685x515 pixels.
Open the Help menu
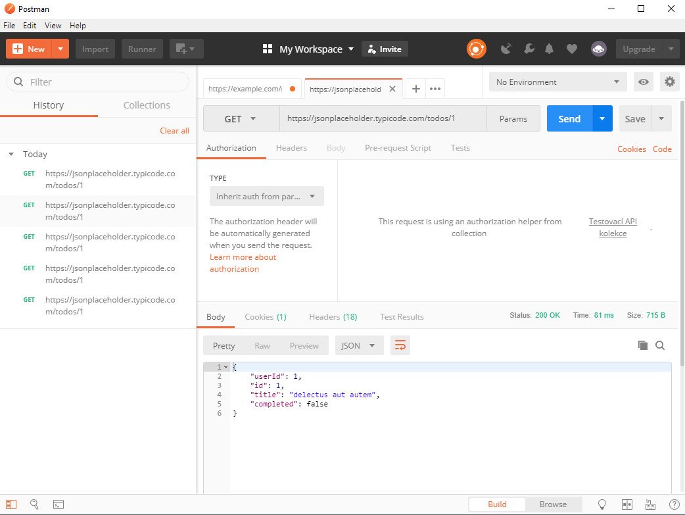pyautogui.click(x=78, y=26)
